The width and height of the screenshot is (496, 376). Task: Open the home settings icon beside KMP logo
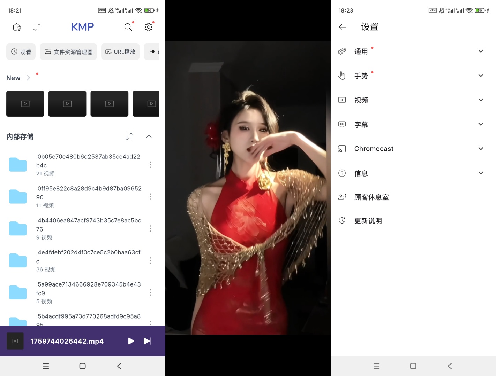pyautogui.click(x=17, y=27)
